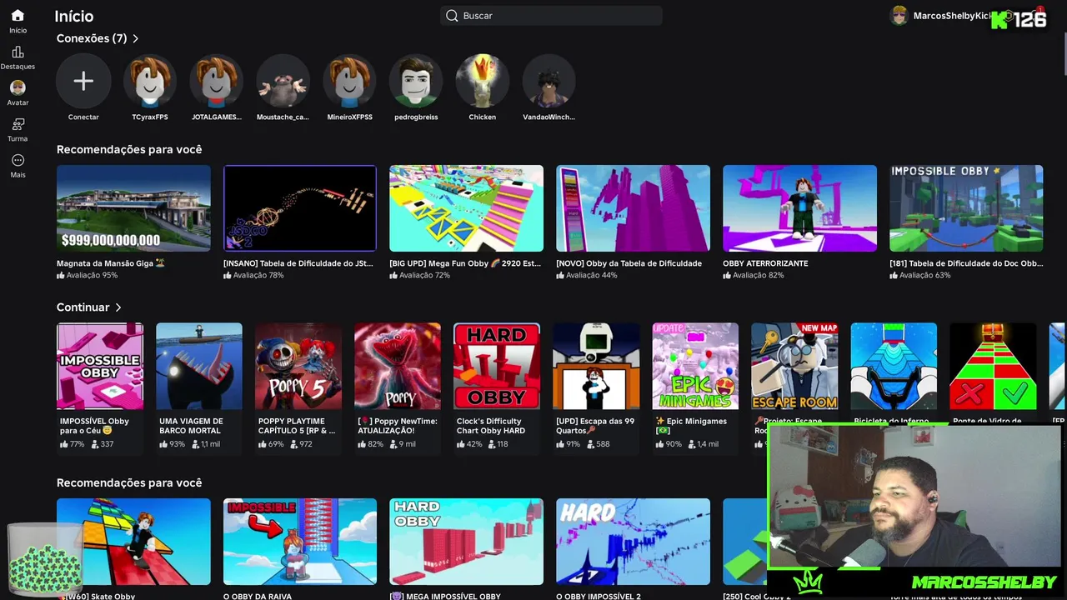
Task: Open TCyraxFPS connection avatar
Action: point(150,81)
